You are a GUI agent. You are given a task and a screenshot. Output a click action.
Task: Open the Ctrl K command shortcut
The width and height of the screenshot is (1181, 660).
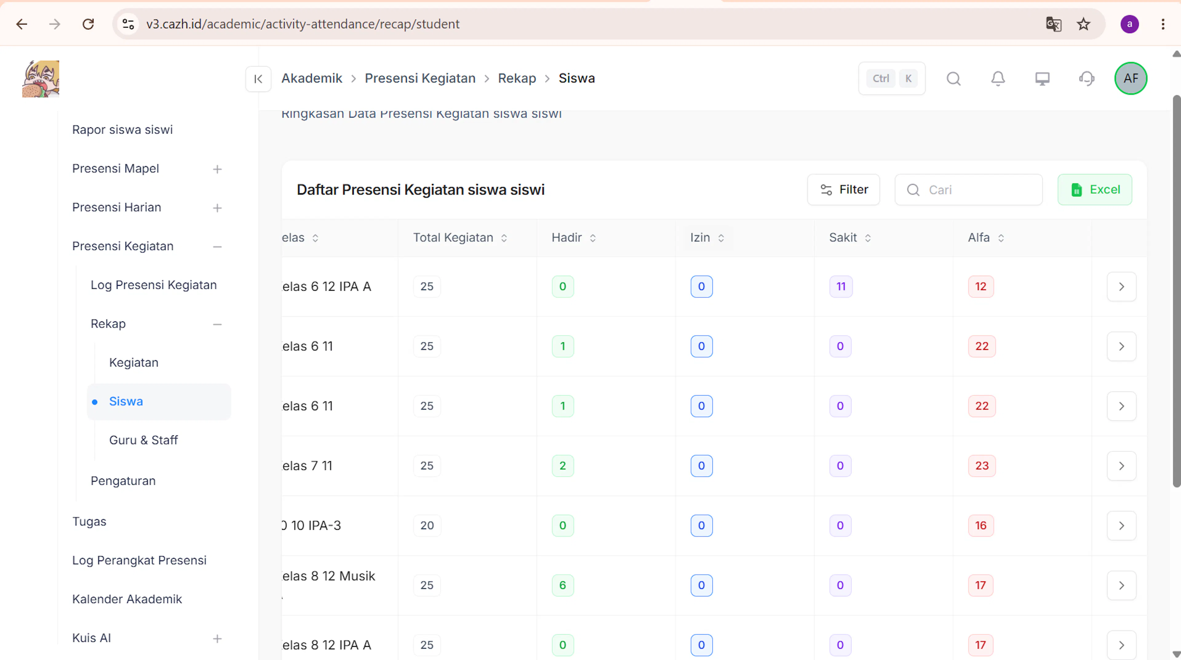coord(892,78)
